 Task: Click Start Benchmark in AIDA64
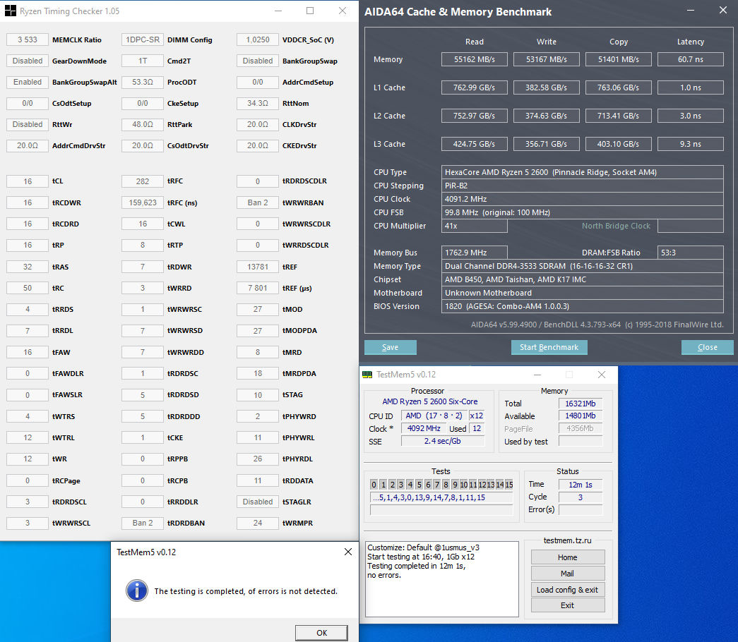549,347
